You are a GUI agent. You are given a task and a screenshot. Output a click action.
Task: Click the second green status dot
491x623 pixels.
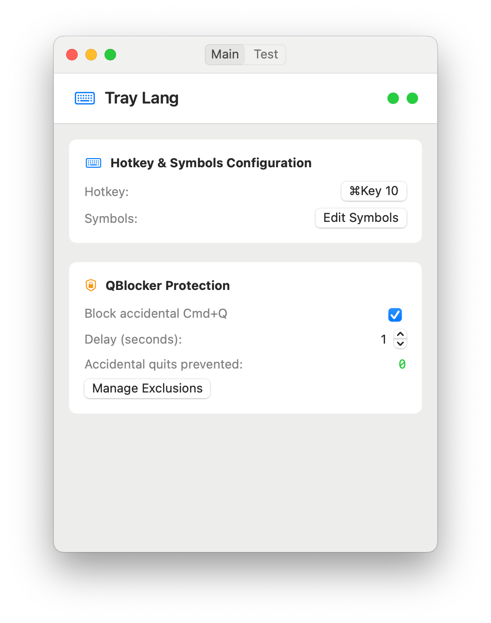tap(412, 98)
